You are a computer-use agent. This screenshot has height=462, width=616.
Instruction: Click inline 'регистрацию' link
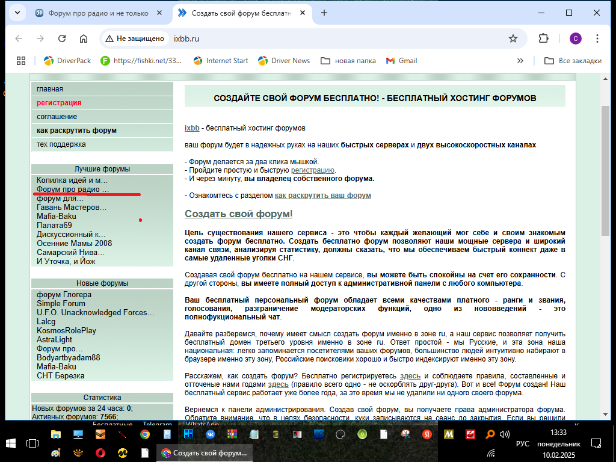313,170
